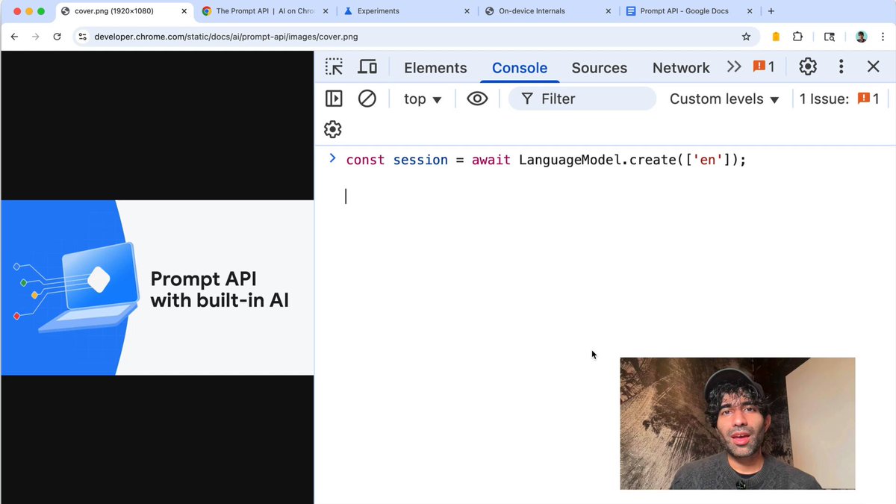Switch to The Prompt API browser tab
This screenshot has height=504, width=896.
264,11
